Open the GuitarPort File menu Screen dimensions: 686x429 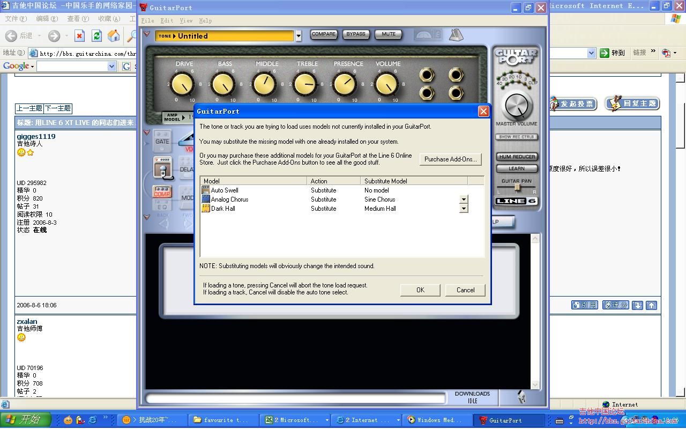tap(147, 20)
